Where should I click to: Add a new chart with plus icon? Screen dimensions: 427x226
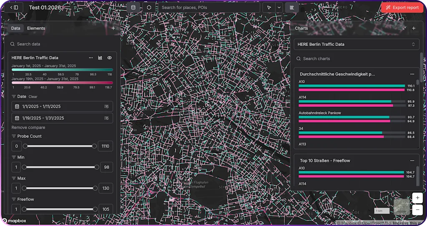[414, 28]
